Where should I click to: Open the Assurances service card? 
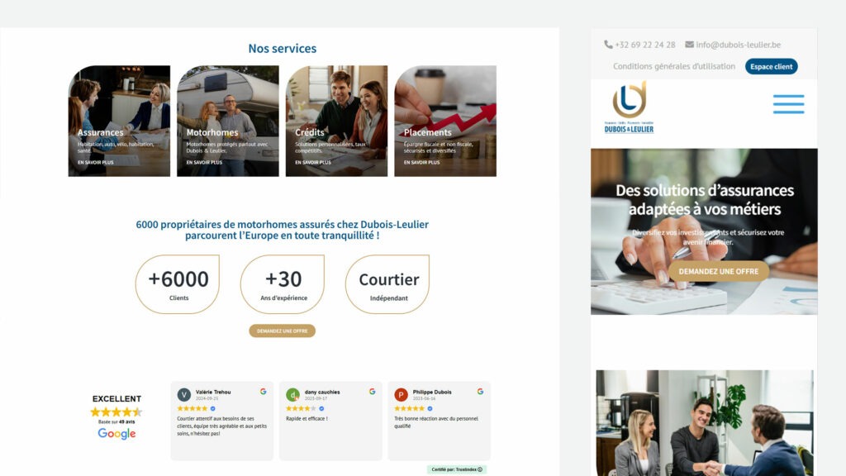tap(119, 121)
